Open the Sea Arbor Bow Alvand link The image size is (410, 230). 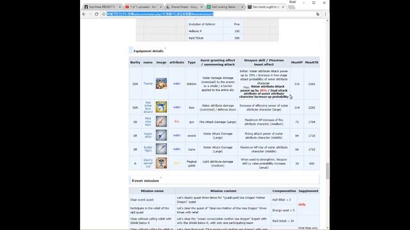148,107
